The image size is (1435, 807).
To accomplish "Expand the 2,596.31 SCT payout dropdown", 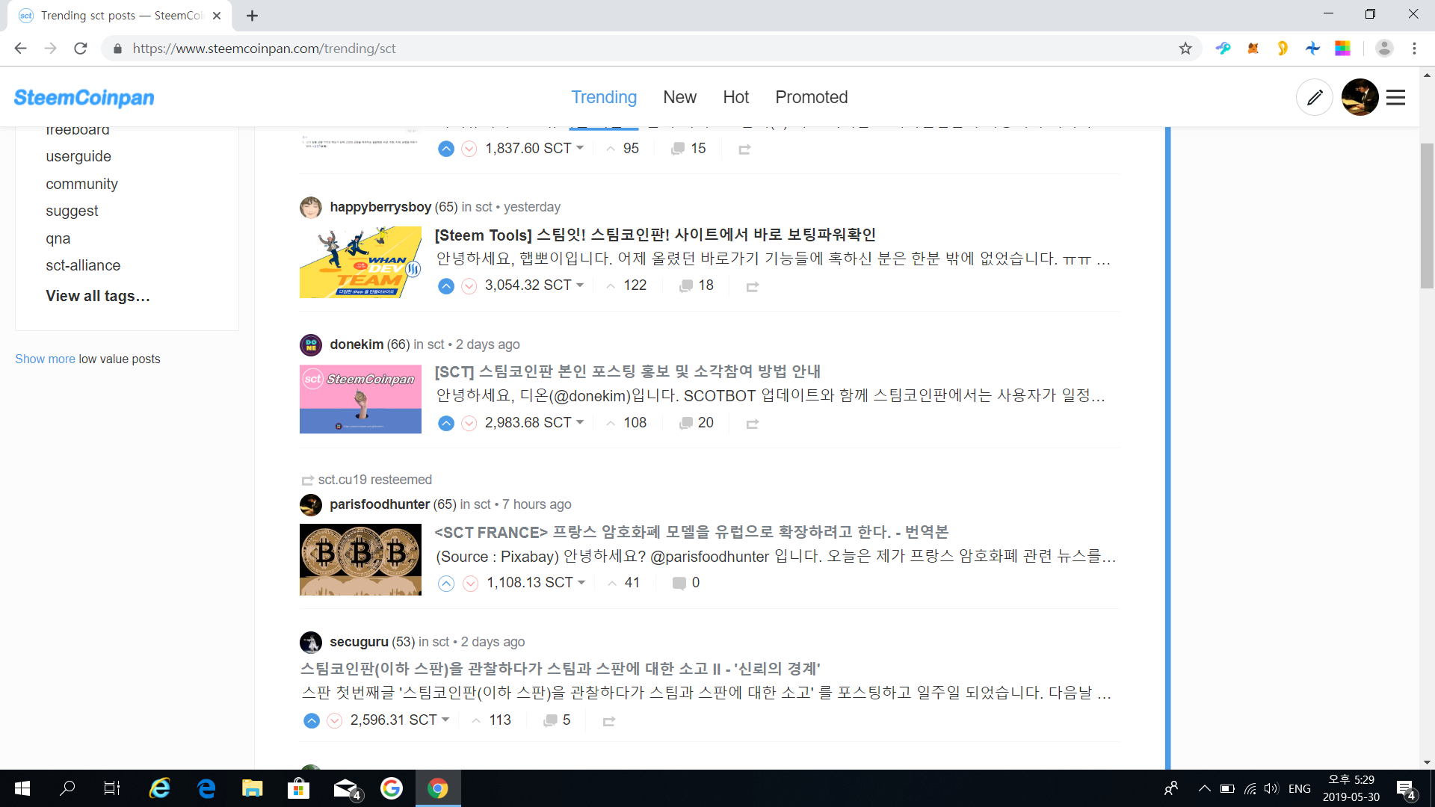I will coord(445,720).
